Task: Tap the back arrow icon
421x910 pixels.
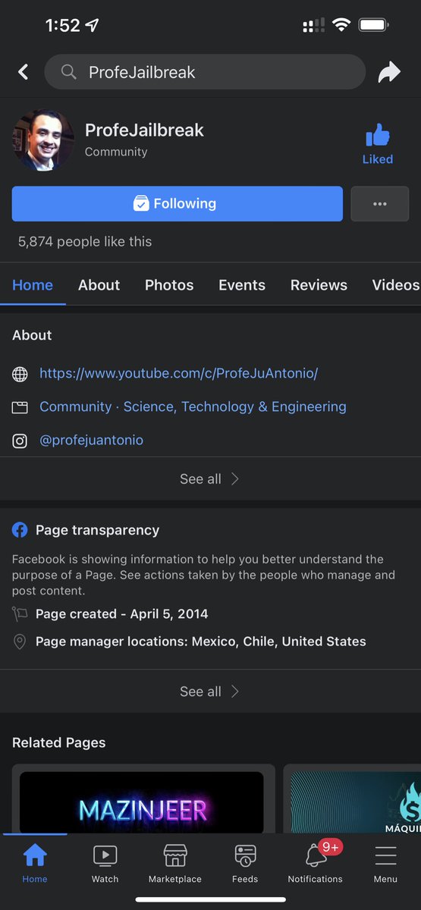Action: [24, 72]
